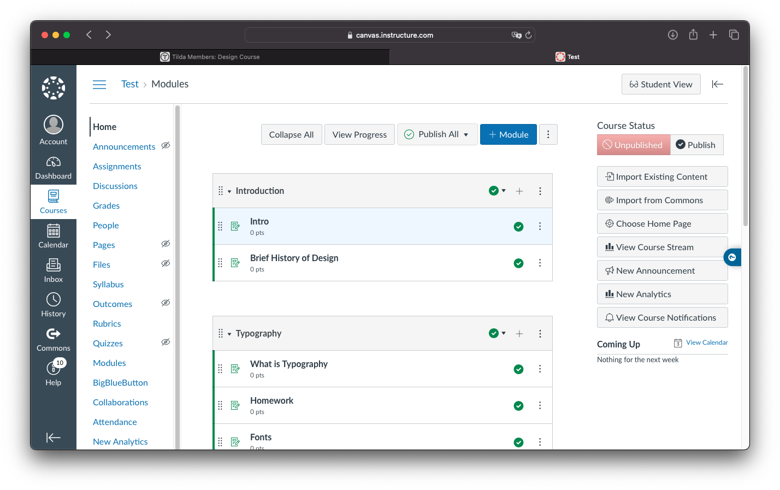
Task: Switch to Tilda Members: Design Course tab
Action: [210, 57]
